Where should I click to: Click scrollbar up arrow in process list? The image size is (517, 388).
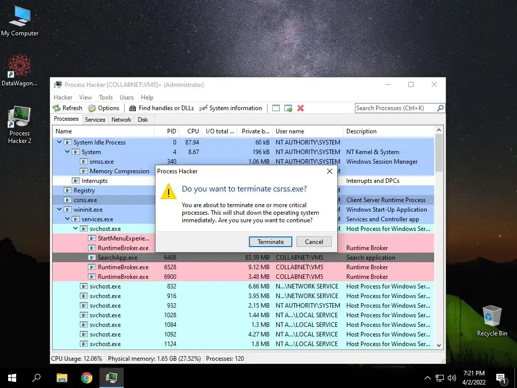pyautogui.click(x=439, y=130)
